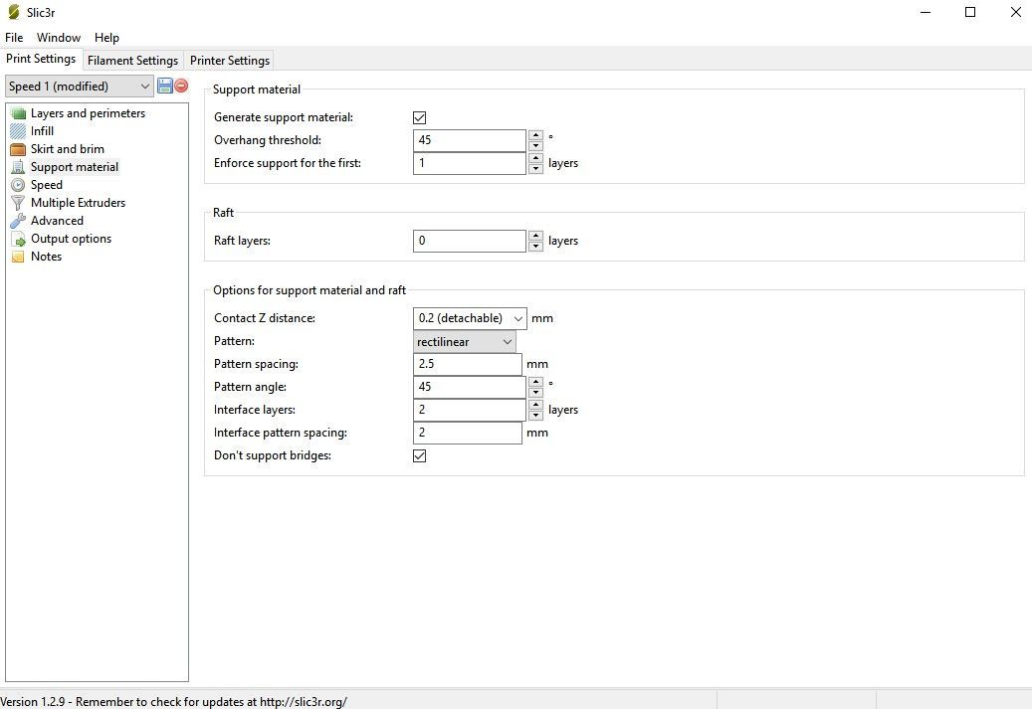This screenshot has height=709, width=1032.
Task: Click the Interface pattern spacing field
Action: coord(468,433)
